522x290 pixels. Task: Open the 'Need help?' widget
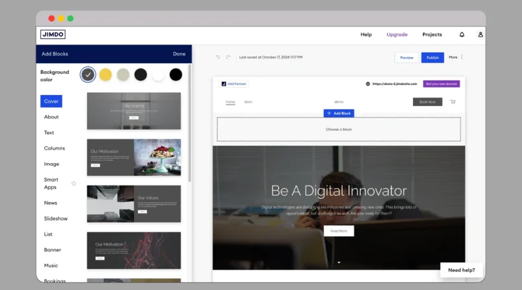click(x=462, y=270)
